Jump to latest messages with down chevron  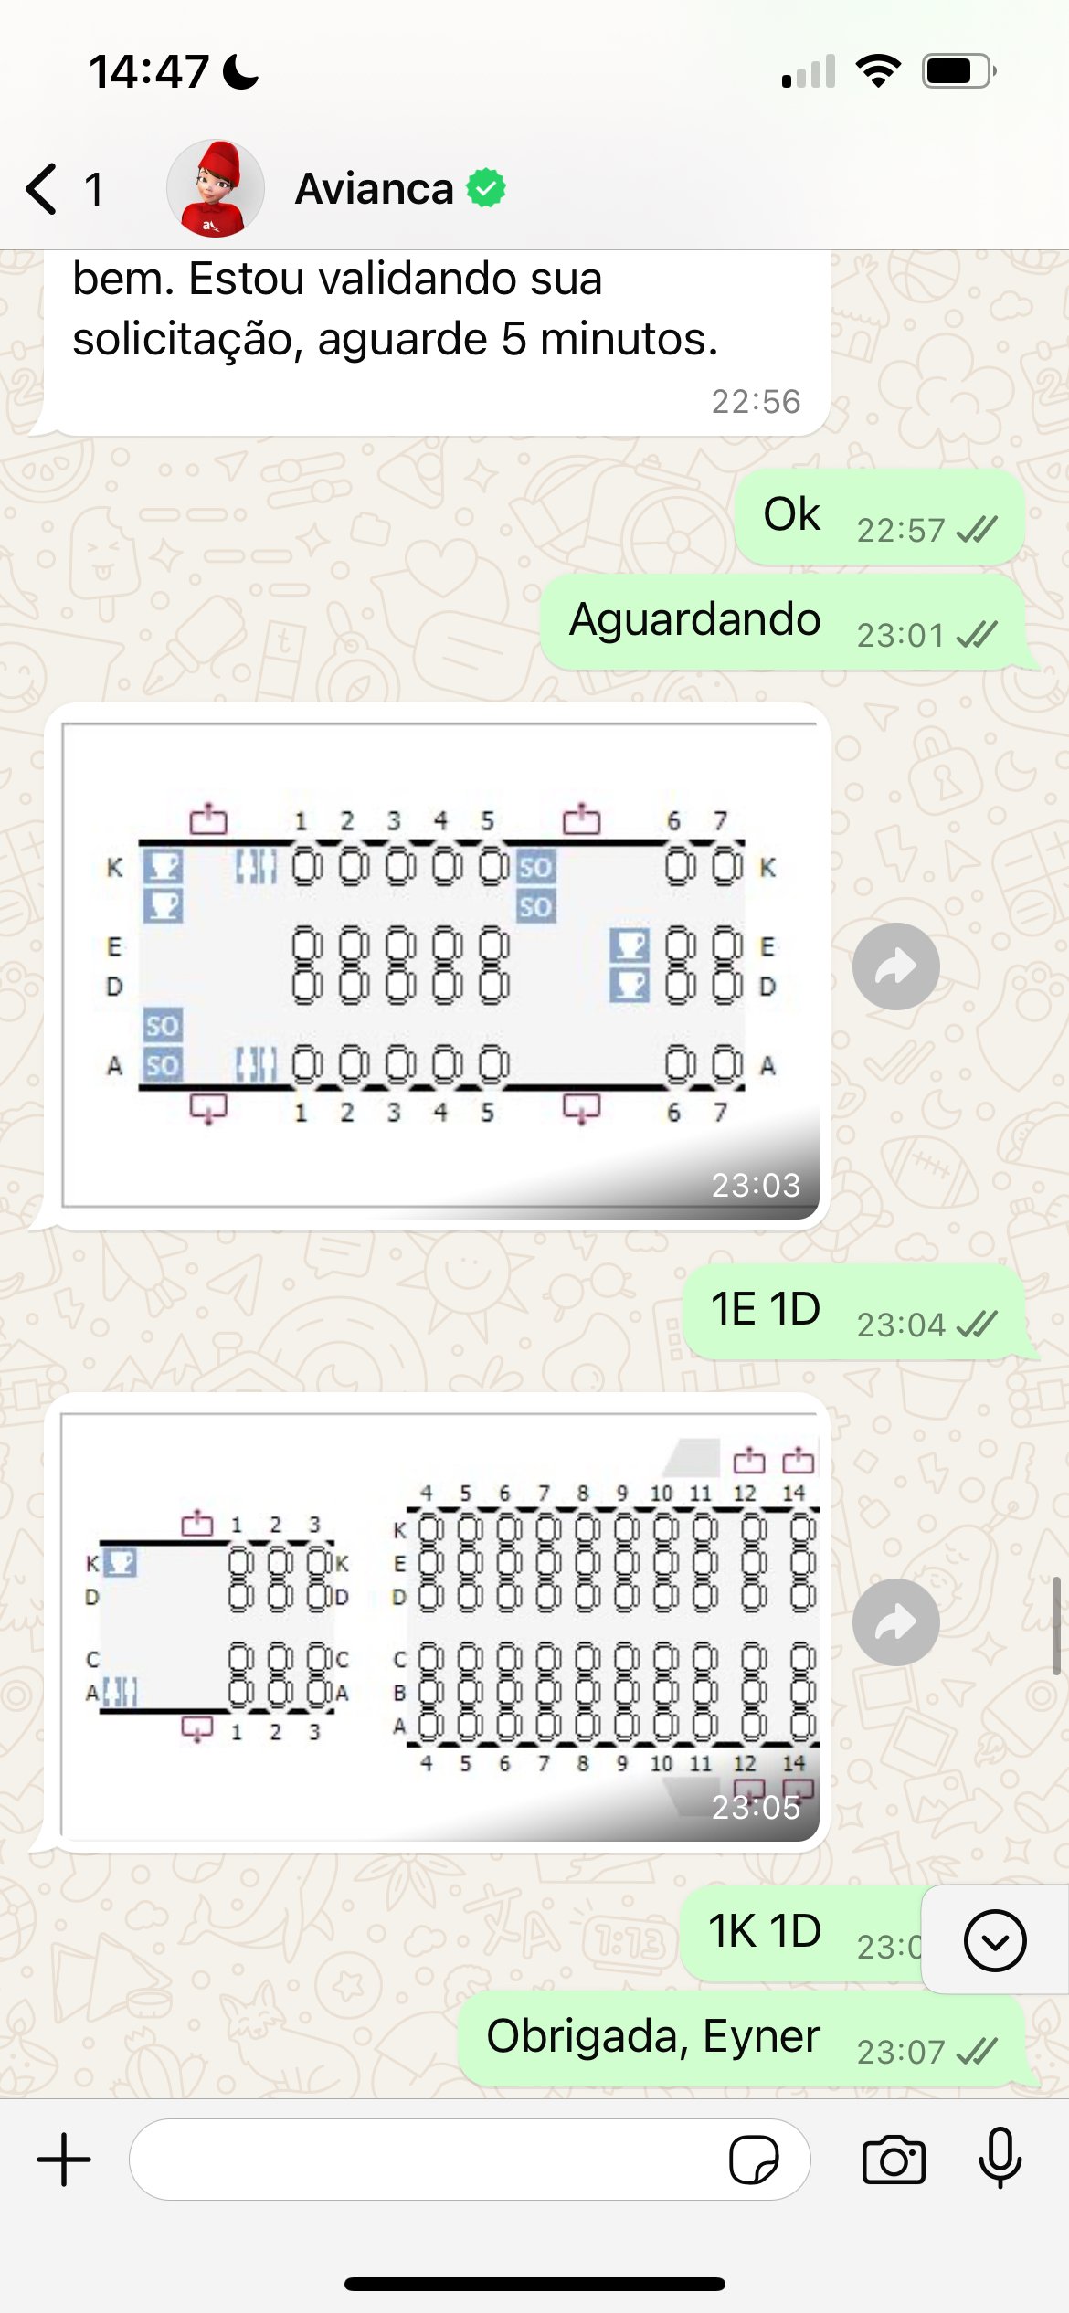click(x=995, y=1940)
